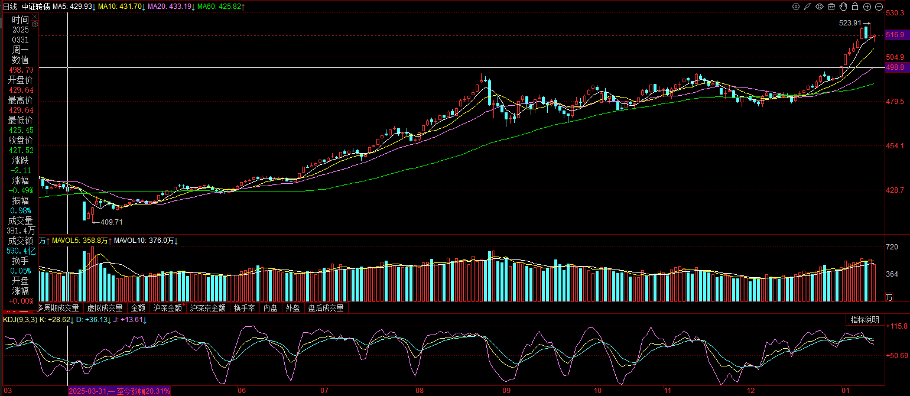Screen dimensions: 910x396
Task: Open KDJ(9,3,3) indicator parameters
Action: 21,320
